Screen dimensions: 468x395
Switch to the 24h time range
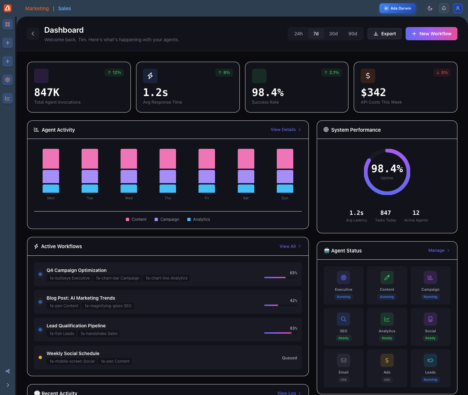coord(299,34)
